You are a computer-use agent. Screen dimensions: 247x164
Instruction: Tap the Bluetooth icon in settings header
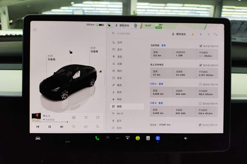208,34
